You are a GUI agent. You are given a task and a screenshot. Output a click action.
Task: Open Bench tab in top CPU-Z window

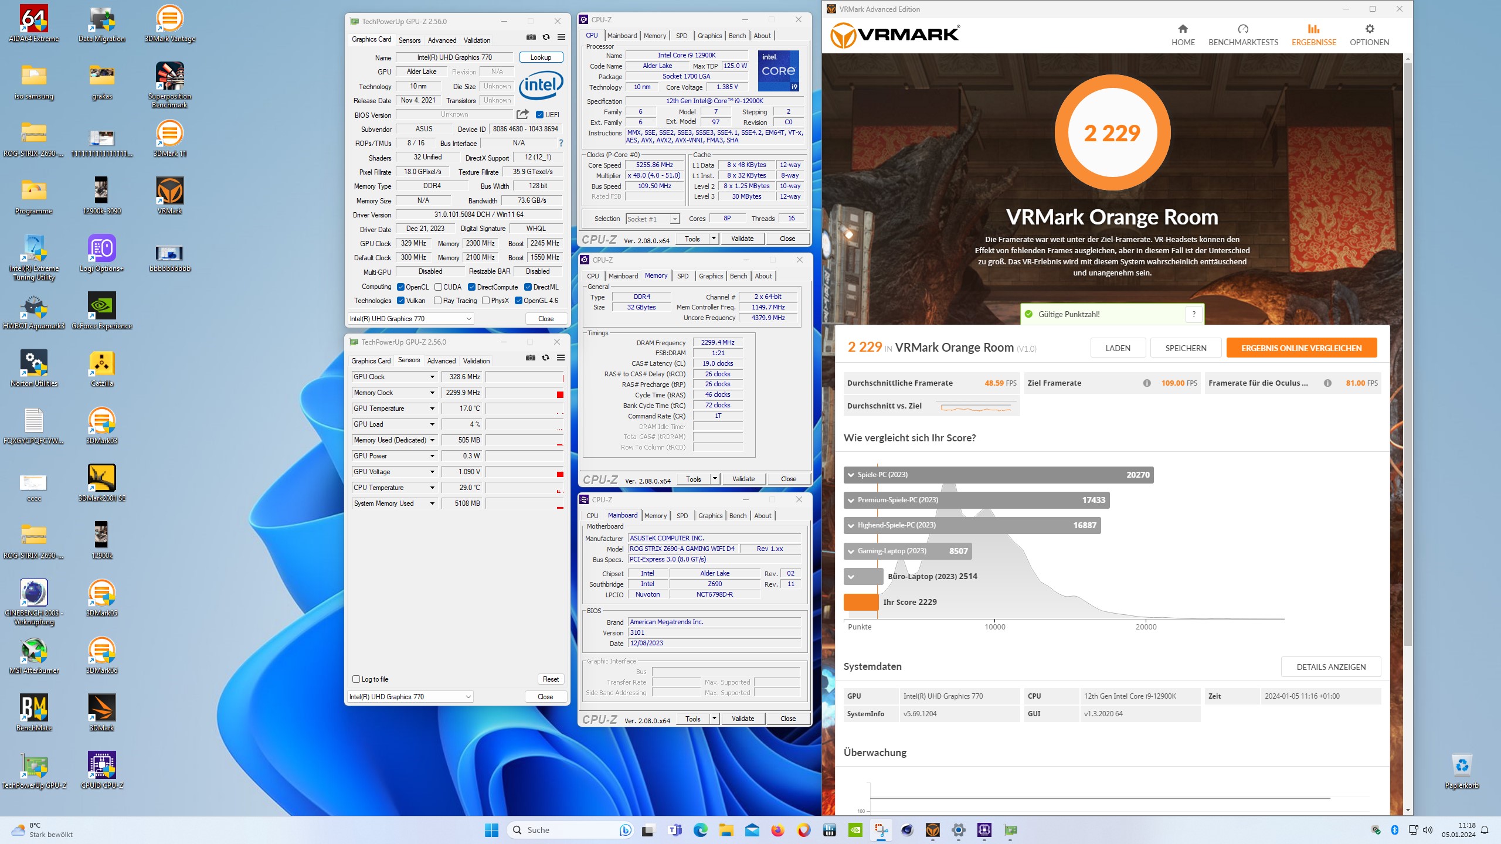pos(737,36)
